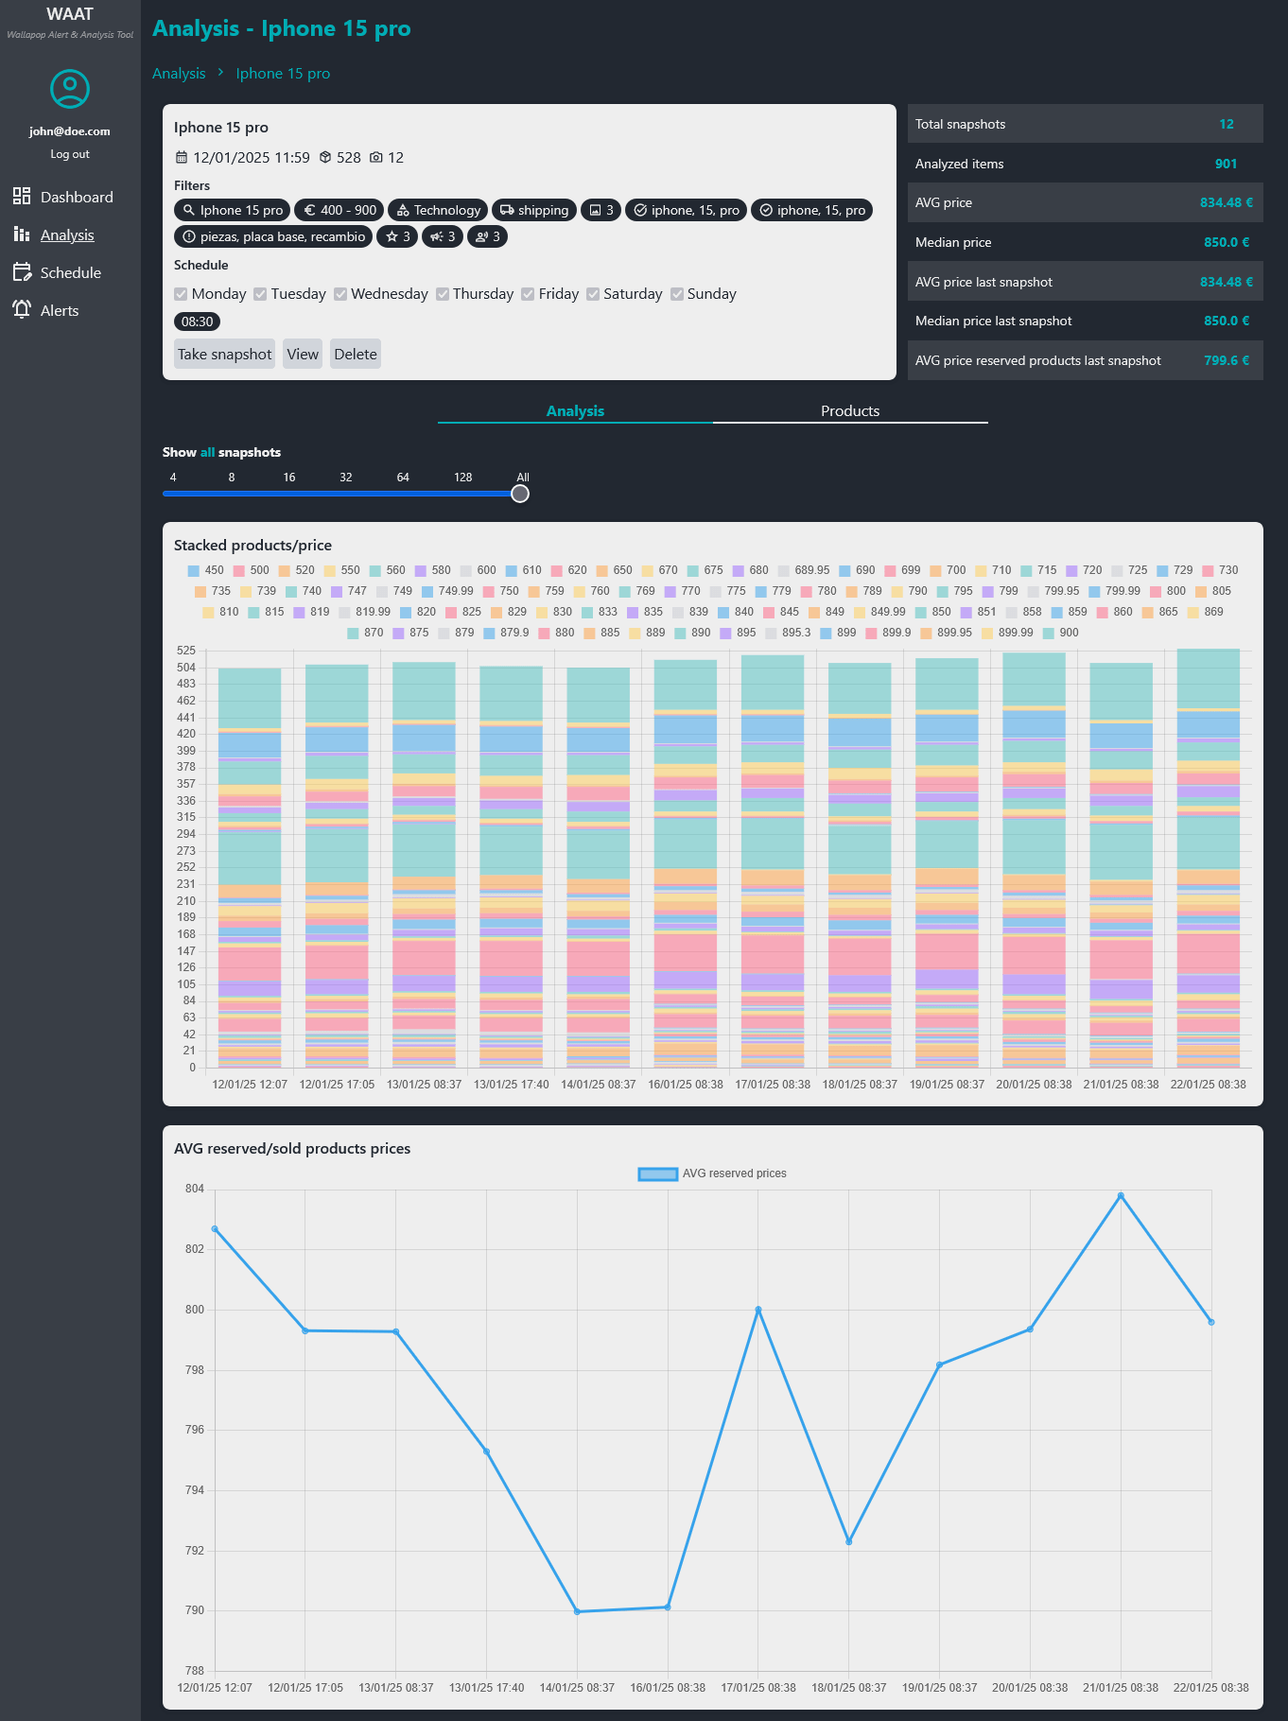Go to Schedule in the sidebar
1288x1721 pixels.
click(x=71, y=272)
